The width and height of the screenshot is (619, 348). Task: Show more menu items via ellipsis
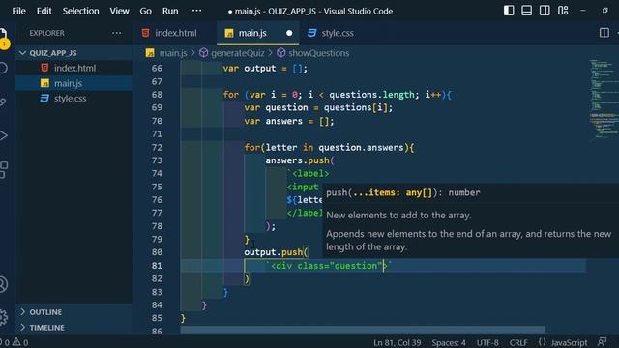(x=196, y=11)
